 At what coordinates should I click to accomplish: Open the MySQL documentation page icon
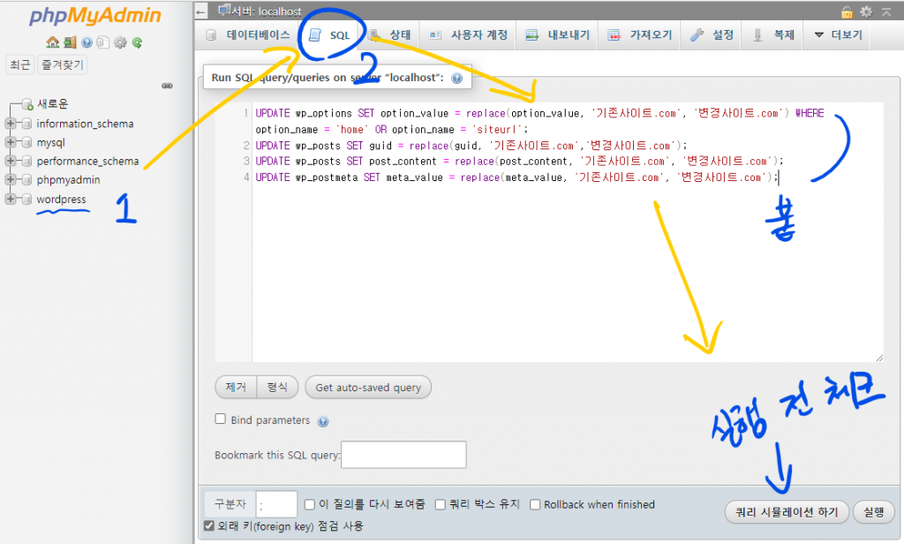coord(102,42)
